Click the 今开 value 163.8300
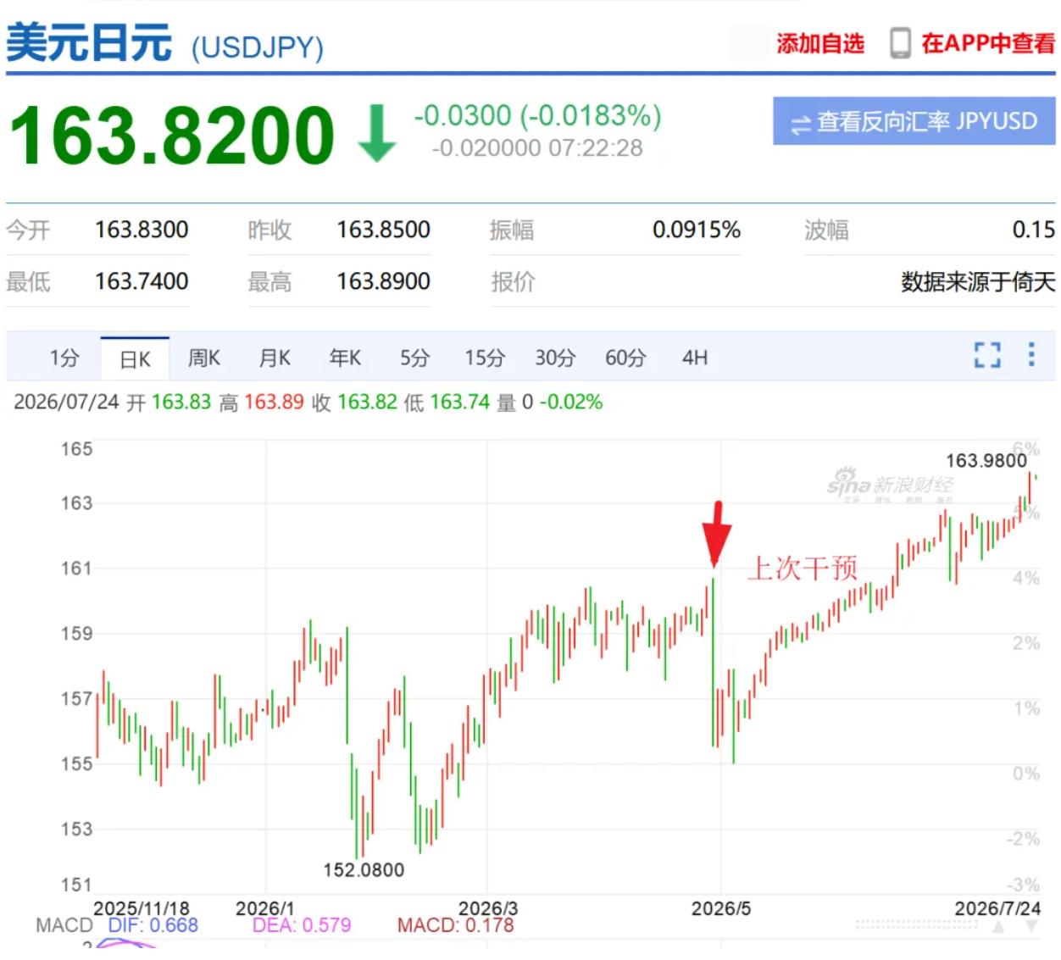 [142, 230]
